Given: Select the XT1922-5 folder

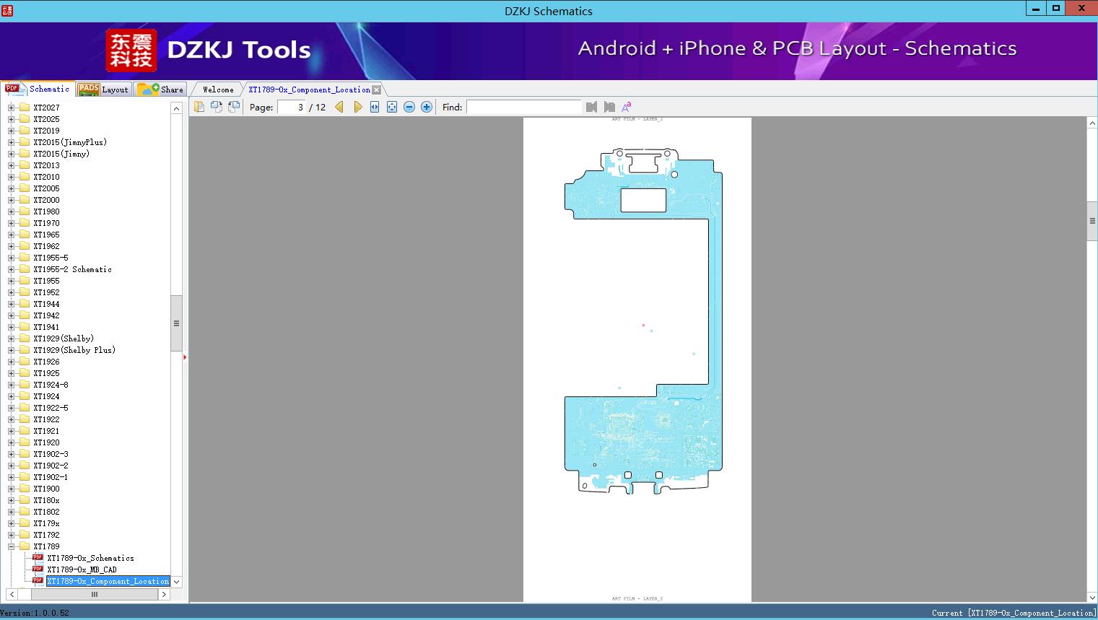Looking at the screenshot, I should [x=51, y=408].
